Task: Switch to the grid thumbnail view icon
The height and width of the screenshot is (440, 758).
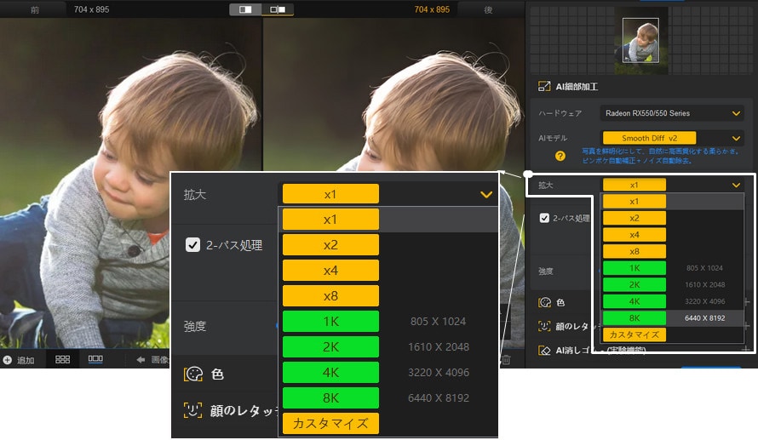Action: click(x=62, y=359)
